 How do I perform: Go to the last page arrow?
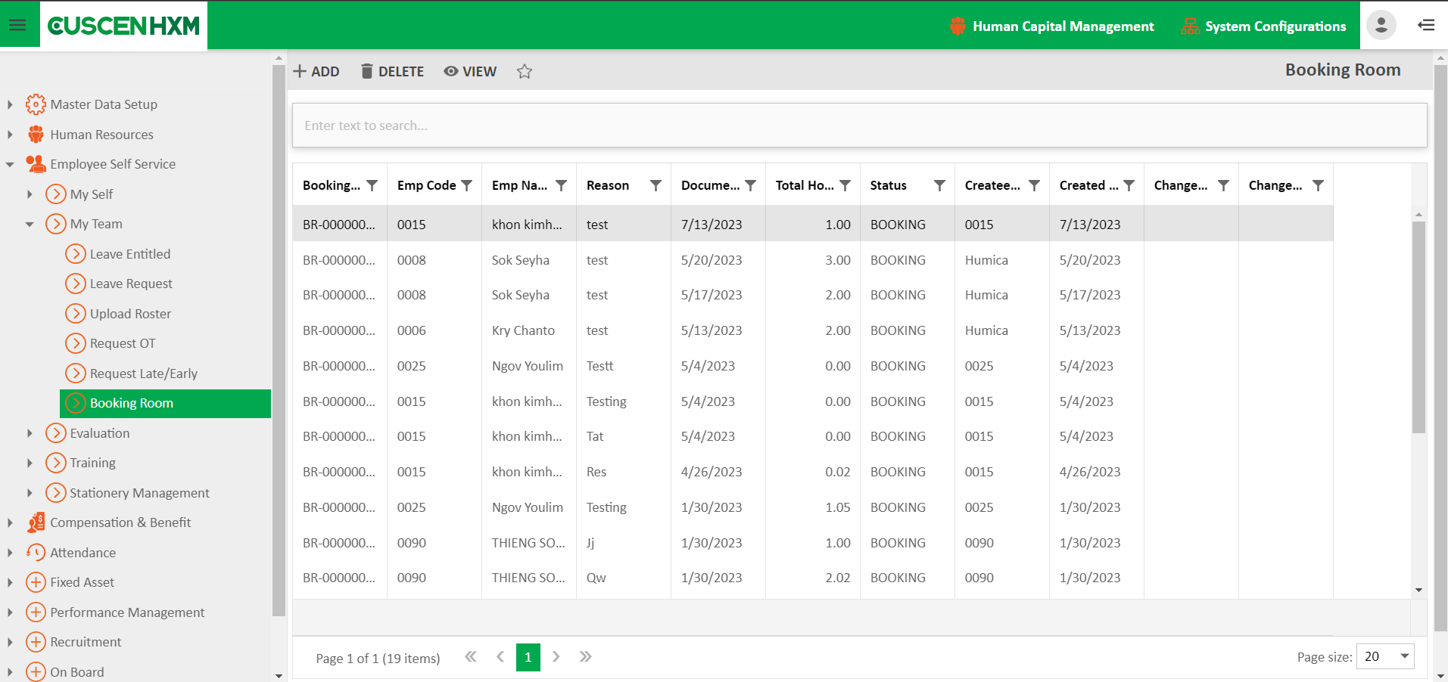[x=585, y=657]
